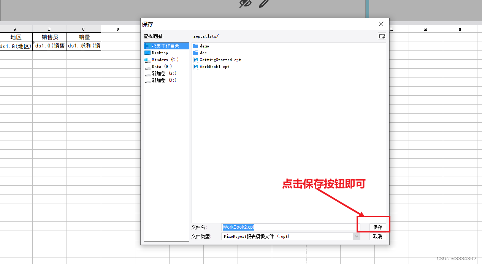Click the ds1.G(销售 cell

(49, 46)
